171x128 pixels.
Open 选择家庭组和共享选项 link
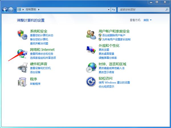43,58
